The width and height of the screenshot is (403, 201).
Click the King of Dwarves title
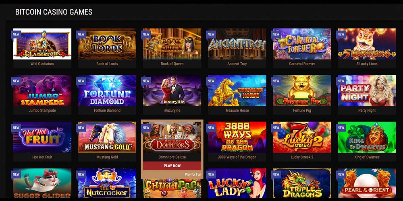click(x=367, y=157)
